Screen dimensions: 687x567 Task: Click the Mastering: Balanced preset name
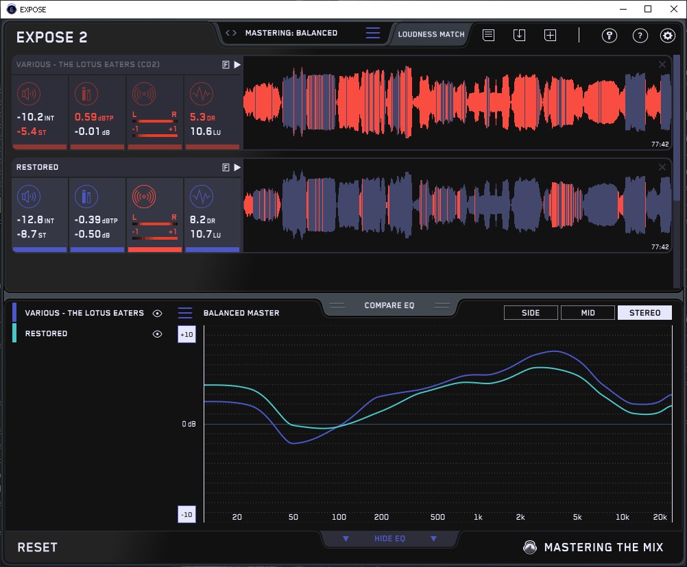pos(291,33)
